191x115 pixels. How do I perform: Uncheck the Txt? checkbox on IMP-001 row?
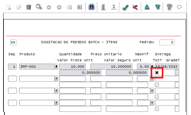click(x=157, y=73)
